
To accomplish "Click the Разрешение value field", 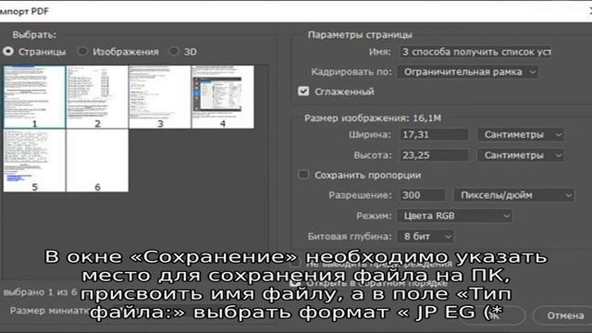I will coord(422,195).
